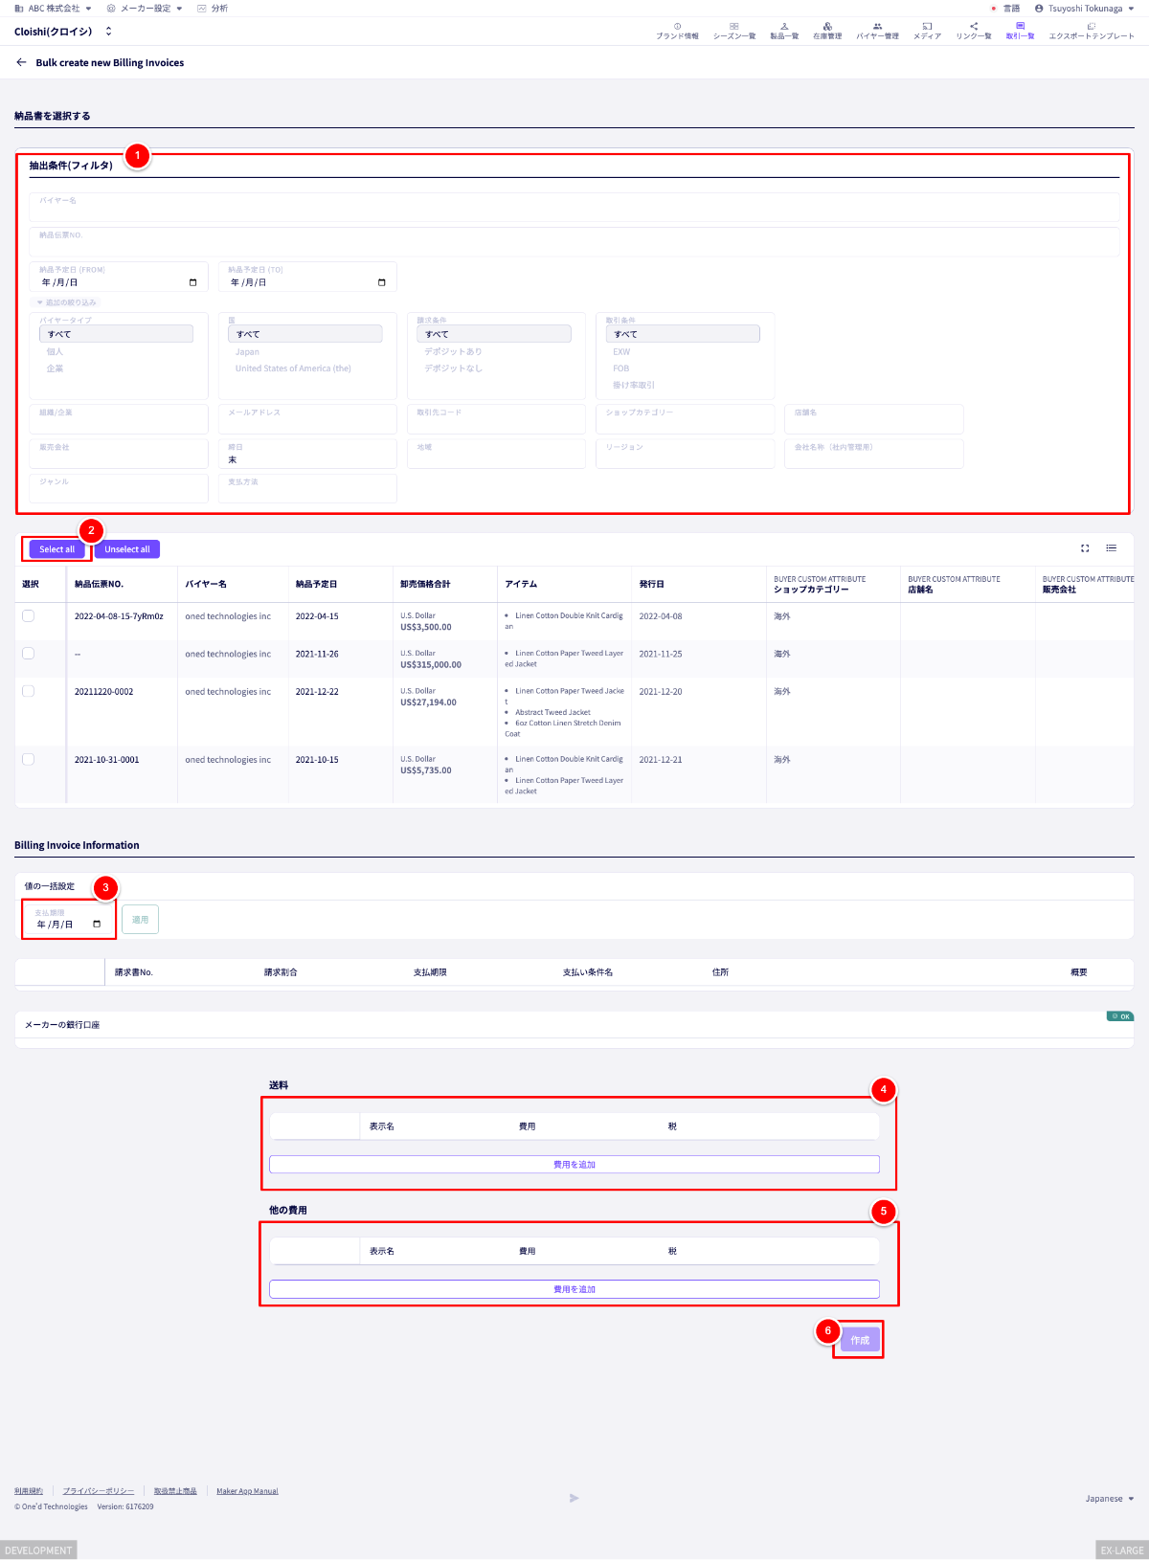Click the バイヤー名 filter field
This screenshot has height=1561, width=1149.
[x=574, y=208]
